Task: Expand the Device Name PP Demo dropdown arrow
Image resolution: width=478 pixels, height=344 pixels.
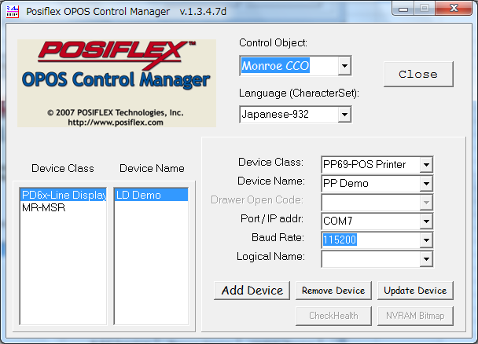Action: tap(426, 184)
